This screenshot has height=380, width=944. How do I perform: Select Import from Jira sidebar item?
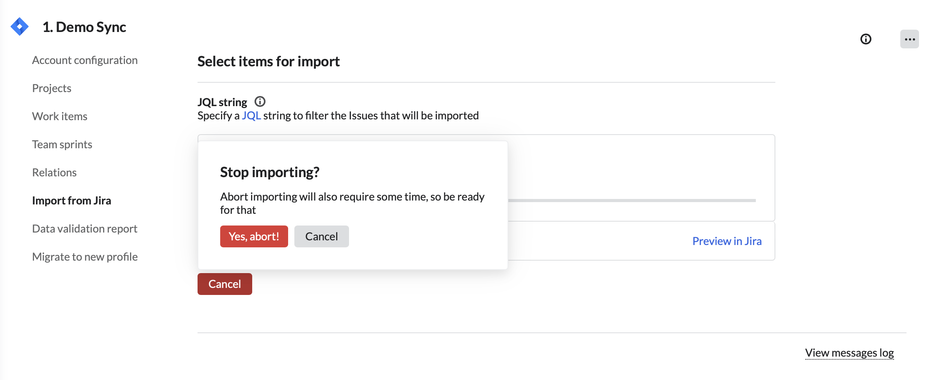71,201
